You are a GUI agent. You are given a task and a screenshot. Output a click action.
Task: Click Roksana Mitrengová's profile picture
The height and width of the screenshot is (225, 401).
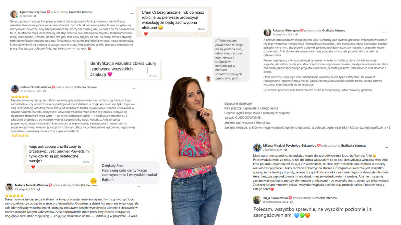267,32
